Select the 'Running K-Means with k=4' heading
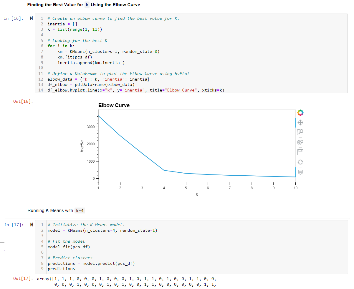Screen dimensions: 354x289 [x=56, y=210]
